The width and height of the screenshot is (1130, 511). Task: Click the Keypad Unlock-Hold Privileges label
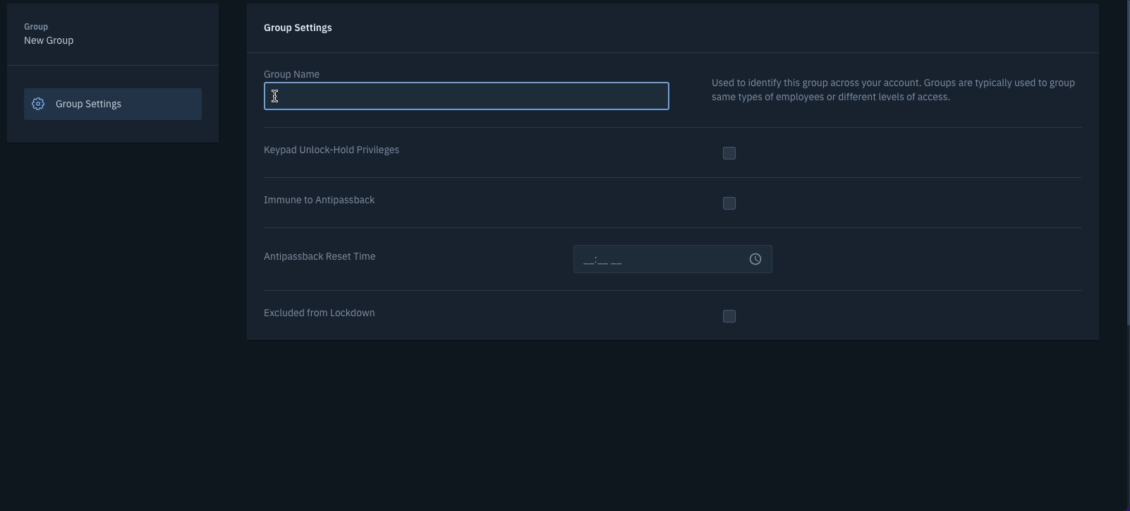pyautogui.click(x=332, y=150)
